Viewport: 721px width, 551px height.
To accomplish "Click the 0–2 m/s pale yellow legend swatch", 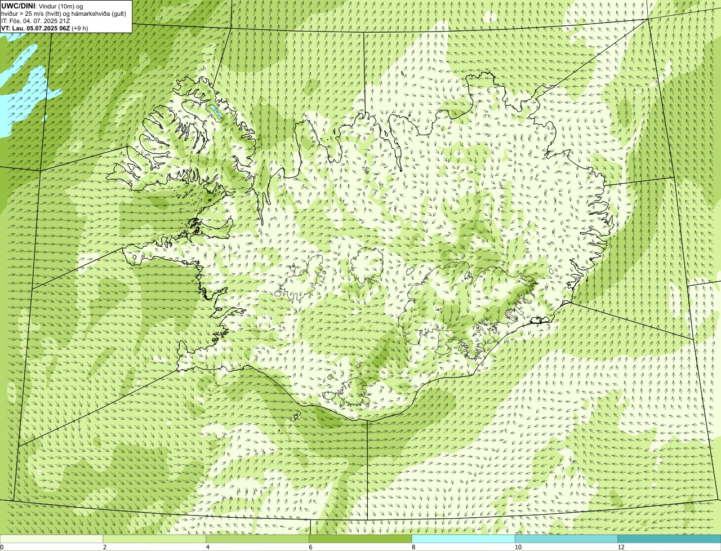I will pyautogui.click(x=52, y=539).
